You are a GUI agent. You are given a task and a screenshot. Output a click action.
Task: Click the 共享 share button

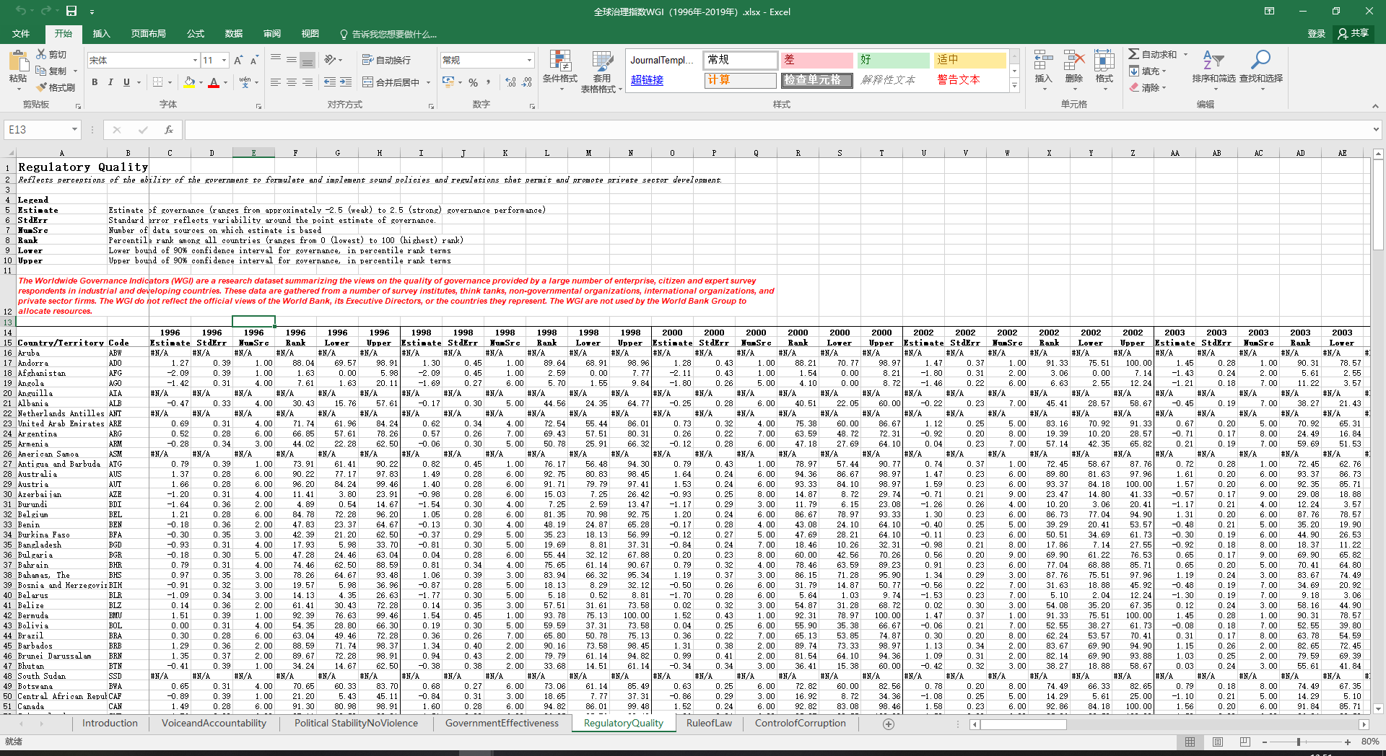[x=1354, y=33]
